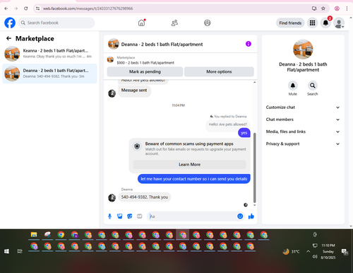Expand the Privacy & support section
The image size is (353, 273).
click(303, 144)
